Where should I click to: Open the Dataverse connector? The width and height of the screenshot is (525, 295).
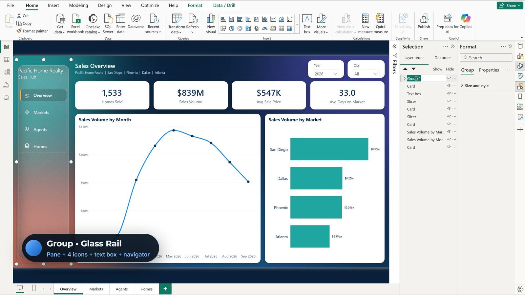click(136, 22)
